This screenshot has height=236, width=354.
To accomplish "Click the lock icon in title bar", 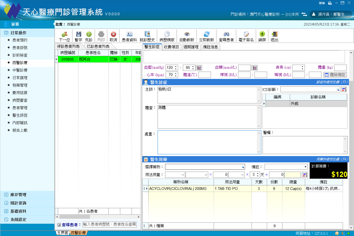I will [x=330, y=3].
